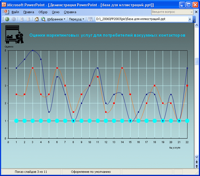The image size is (200, 176).
Task: Click the cyan circle marker at service 1
Action: 16,121
